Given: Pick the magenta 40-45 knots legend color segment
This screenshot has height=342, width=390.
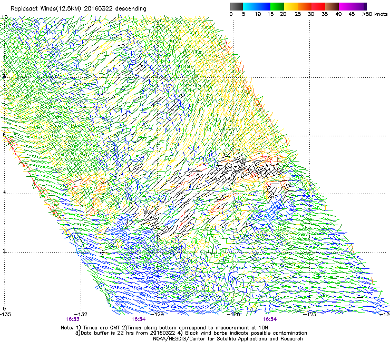Looking at the screenshot, I should coord(346,6).
